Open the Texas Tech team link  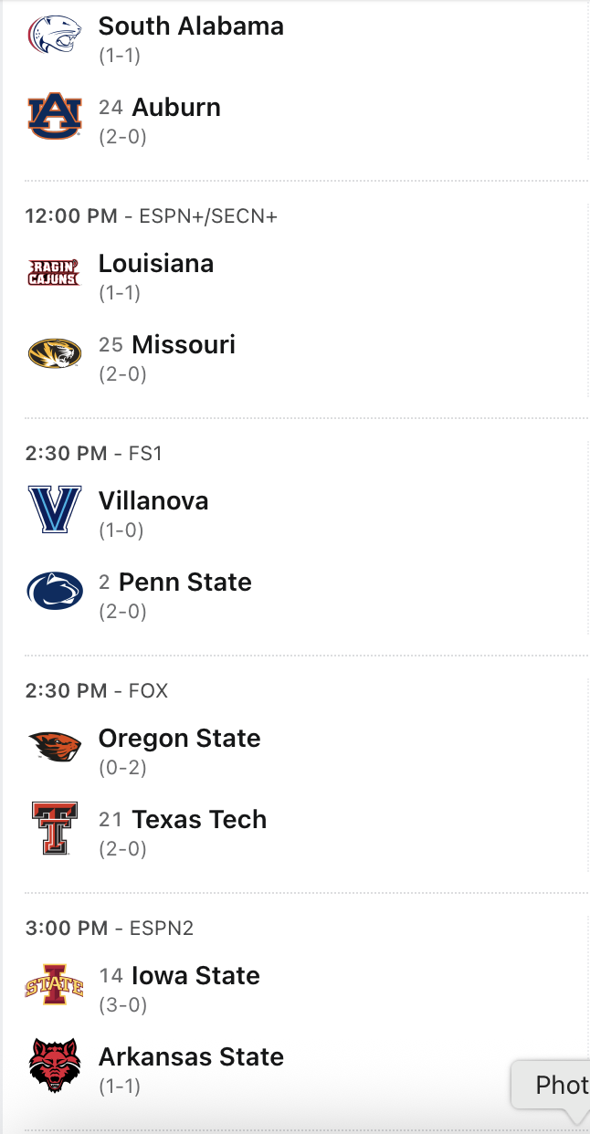199,820
